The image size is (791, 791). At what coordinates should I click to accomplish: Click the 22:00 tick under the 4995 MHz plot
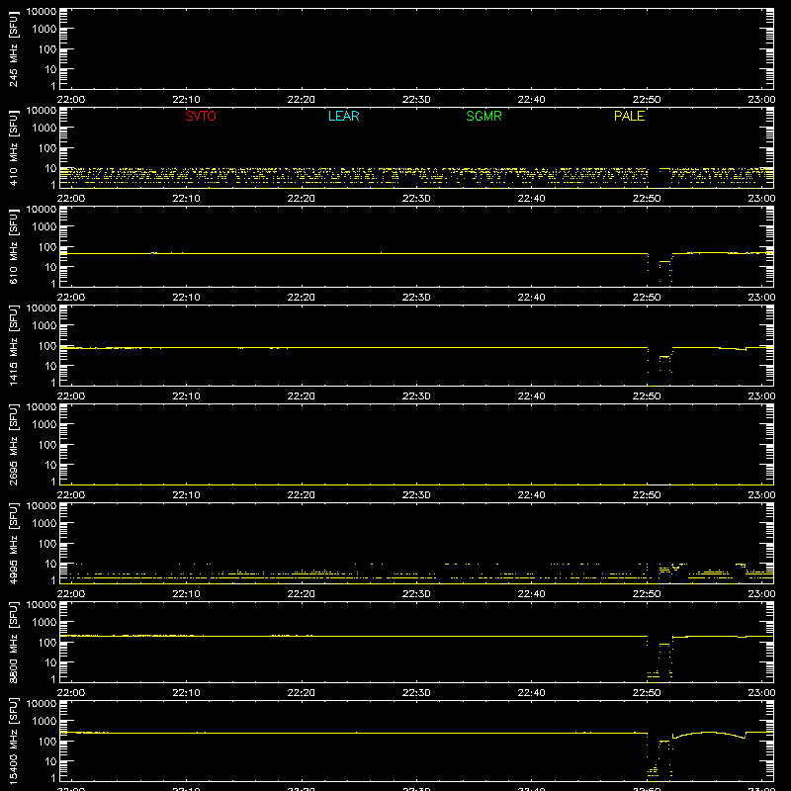[x=71, y=594]
